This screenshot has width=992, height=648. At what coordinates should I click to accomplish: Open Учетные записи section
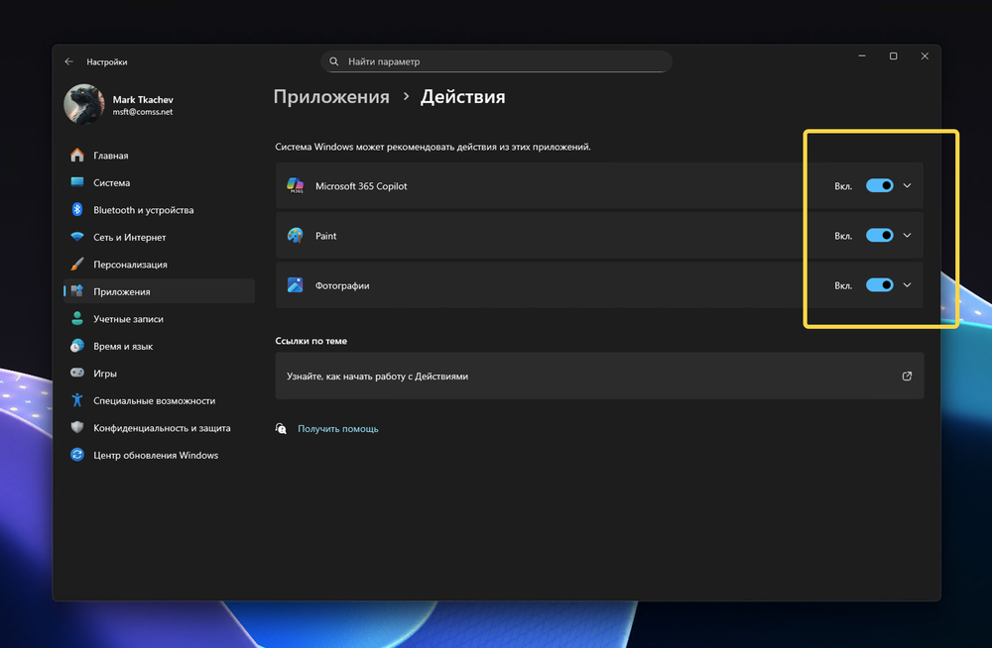[x=160, y=318]
